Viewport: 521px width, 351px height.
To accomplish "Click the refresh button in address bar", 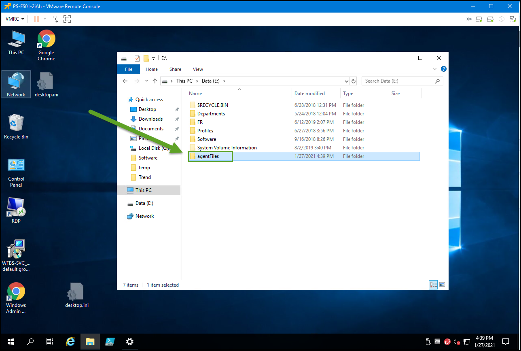I will (x=354, y=81).
